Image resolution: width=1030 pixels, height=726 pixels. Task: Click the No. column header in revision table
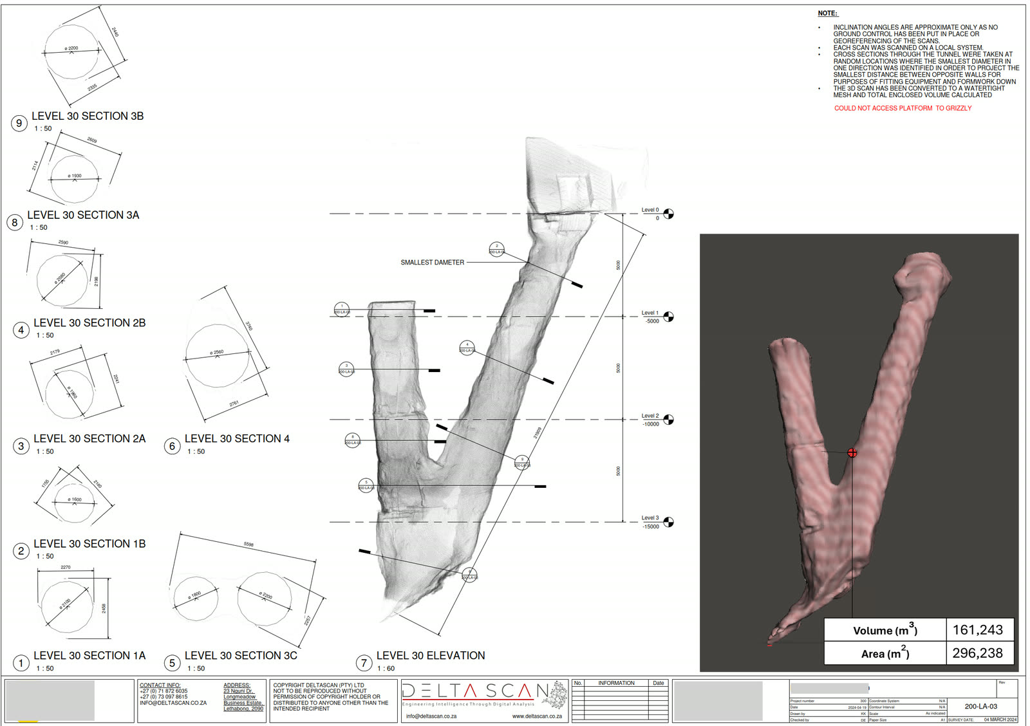click(x=578, y=683)
